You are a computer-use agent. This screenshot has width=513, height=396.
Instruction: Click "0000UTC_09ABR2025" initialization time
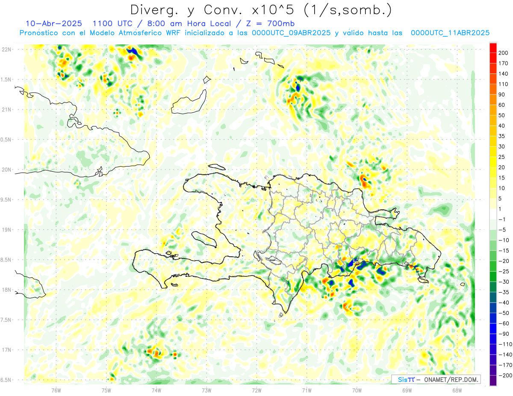tap(291, 32)
